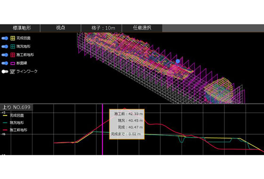Click the ラインワーク linework icon
The image size is (264, 179).
tap(12, 72)
